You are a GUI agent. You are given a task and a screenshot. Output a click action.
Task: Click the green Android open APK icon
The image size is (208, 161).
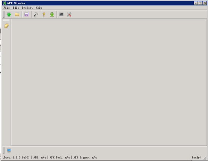[x=9, y=14]
